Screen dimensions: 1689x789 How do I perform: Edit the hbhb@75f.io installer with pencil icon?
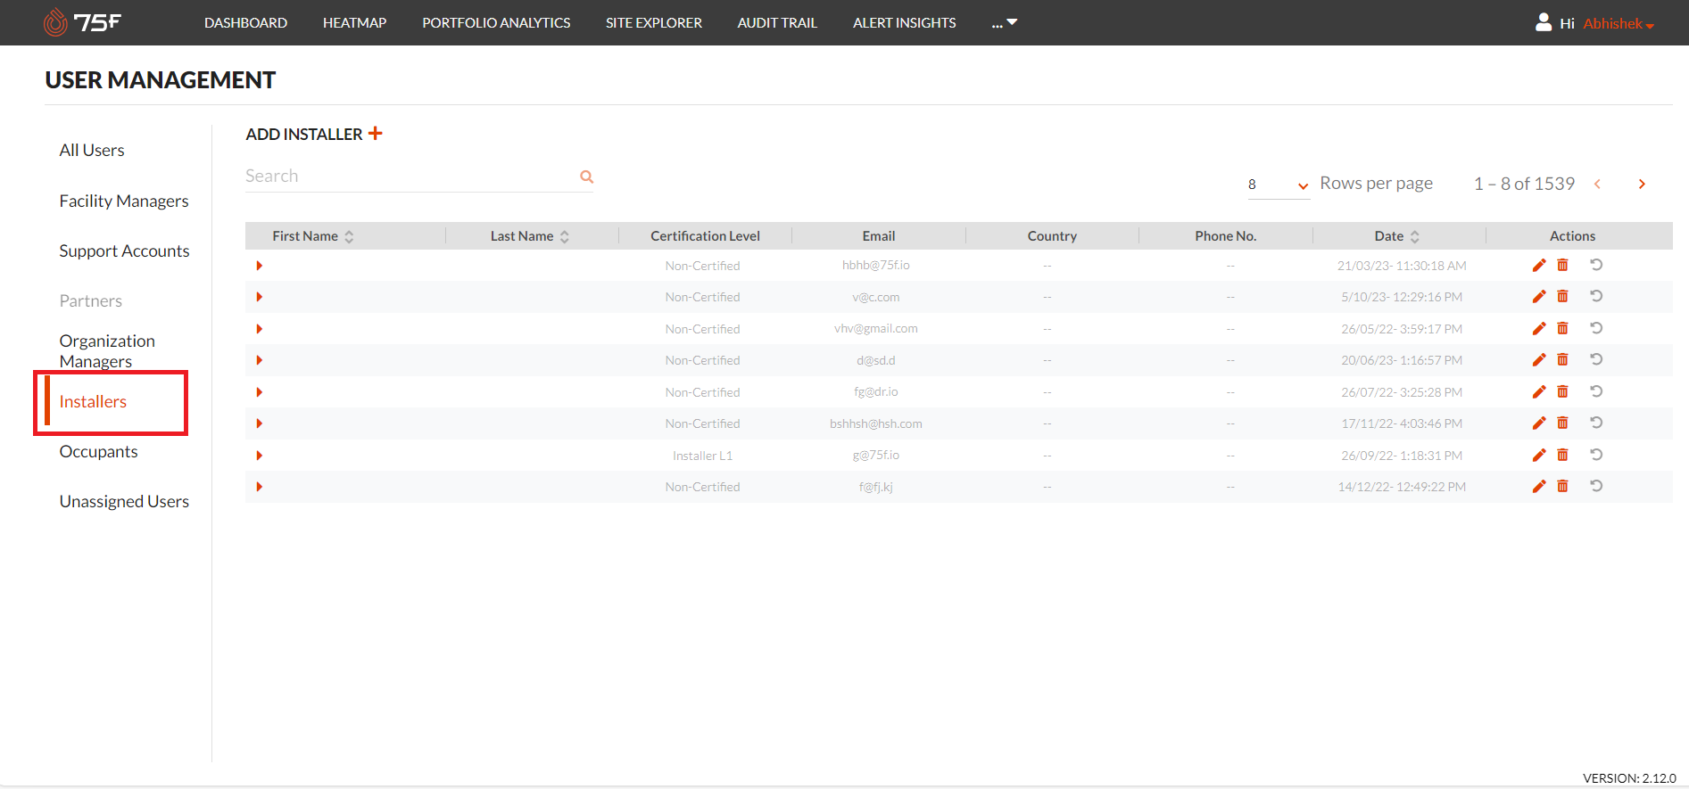click(x=1539, y=266)
